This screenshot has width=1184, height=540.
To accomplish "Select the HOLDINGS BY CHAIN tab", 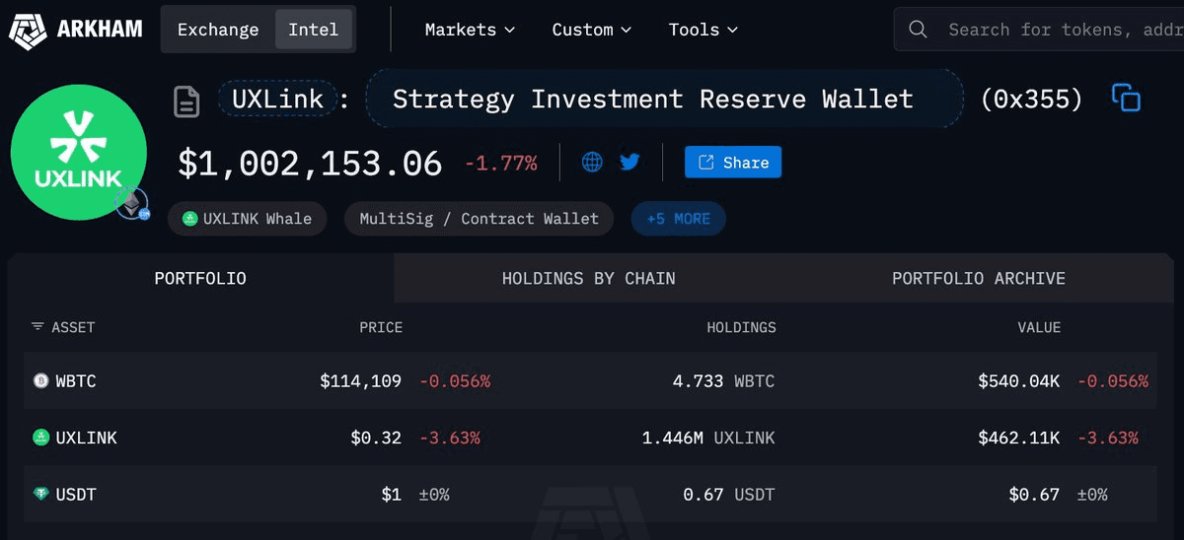I will point(588,278).
